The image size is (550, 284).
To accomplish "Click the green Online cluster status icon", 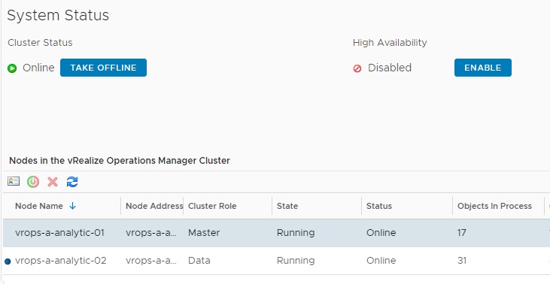I will click(x=12, y=68).
